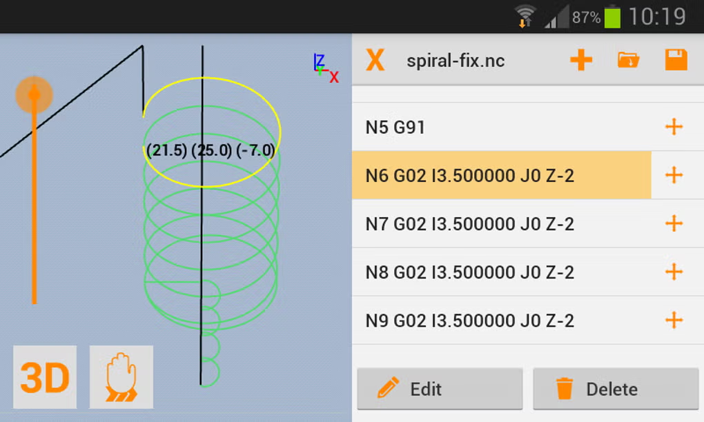Click the orange sync arrows in status bar
Screen dimensions: 704x422
522,23
